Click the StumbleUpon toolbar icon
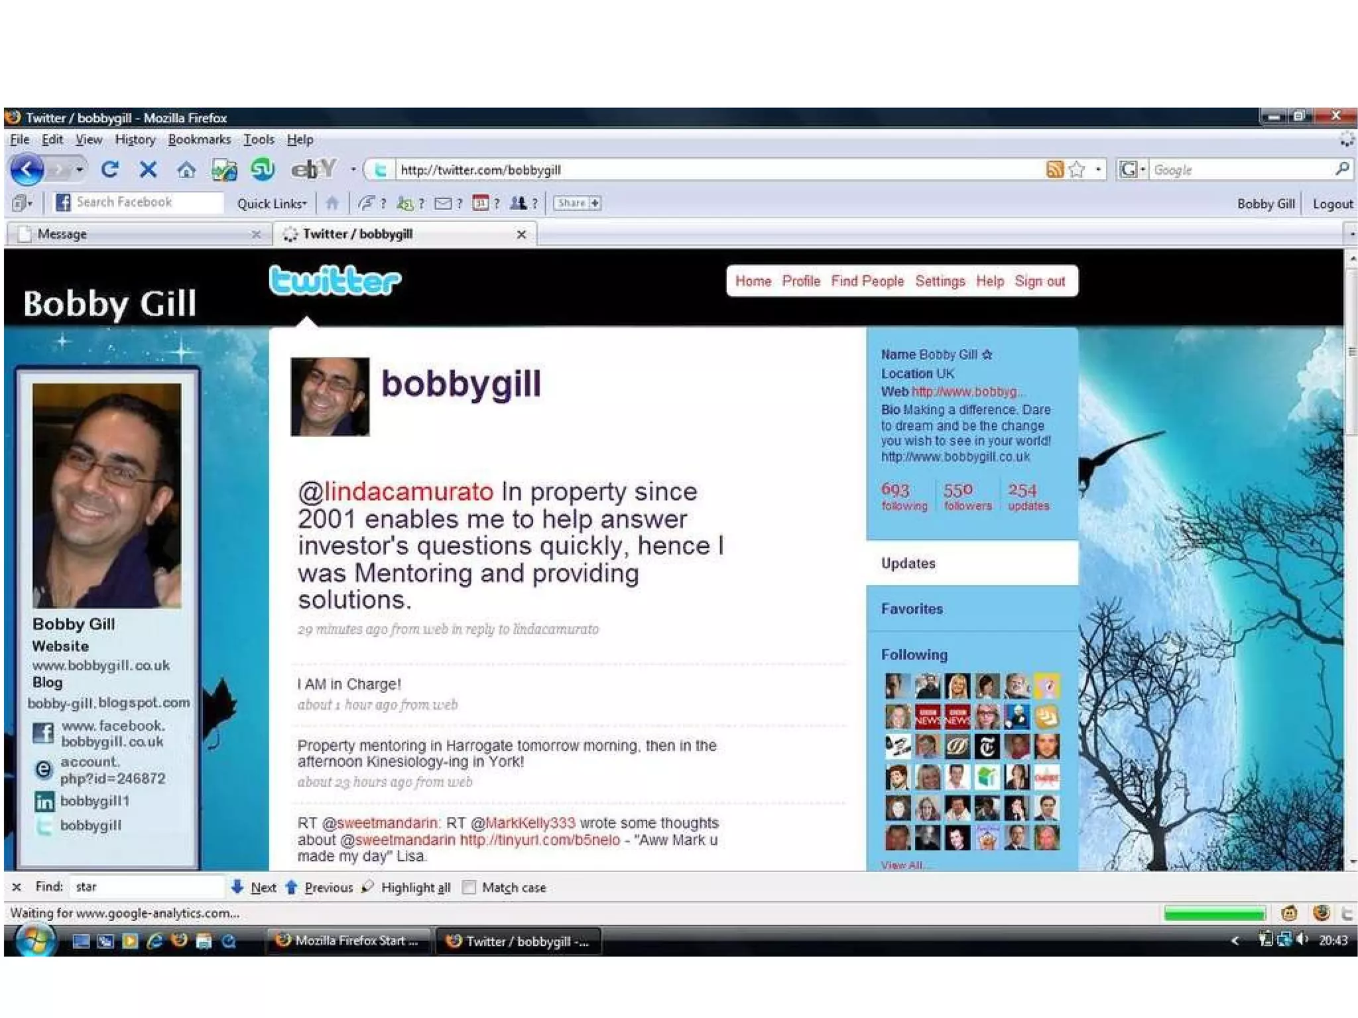Viewport: 1358px width, 1018px height. [262, 170]
